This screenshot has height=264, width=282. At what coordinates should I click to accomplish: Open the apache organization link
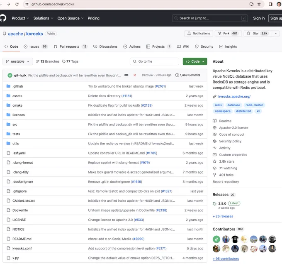15,34
